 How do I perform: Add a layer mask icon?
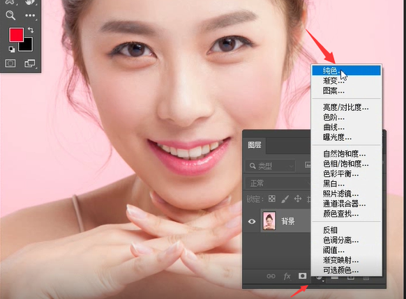302,276
